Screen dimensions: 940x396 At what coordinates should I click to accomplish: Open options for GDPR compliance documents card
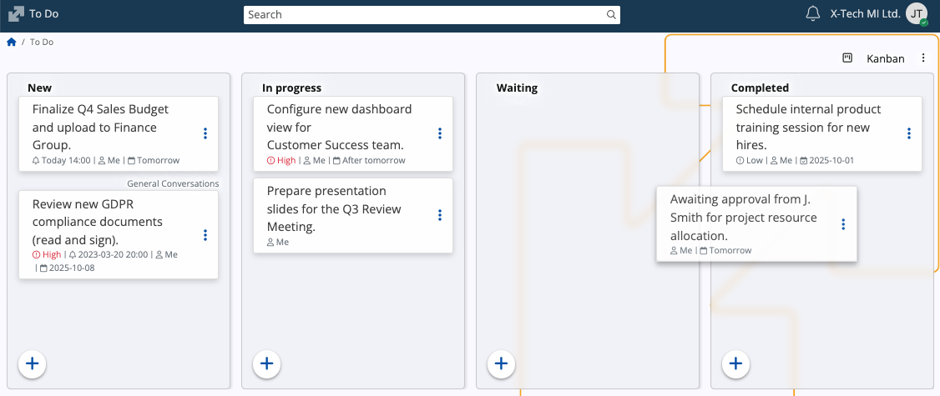click(205, 235)
